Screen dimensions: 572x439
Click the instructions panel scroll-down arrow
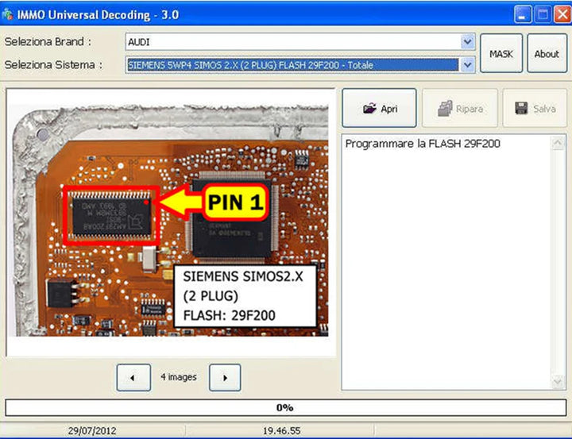(x=559, y=383)
